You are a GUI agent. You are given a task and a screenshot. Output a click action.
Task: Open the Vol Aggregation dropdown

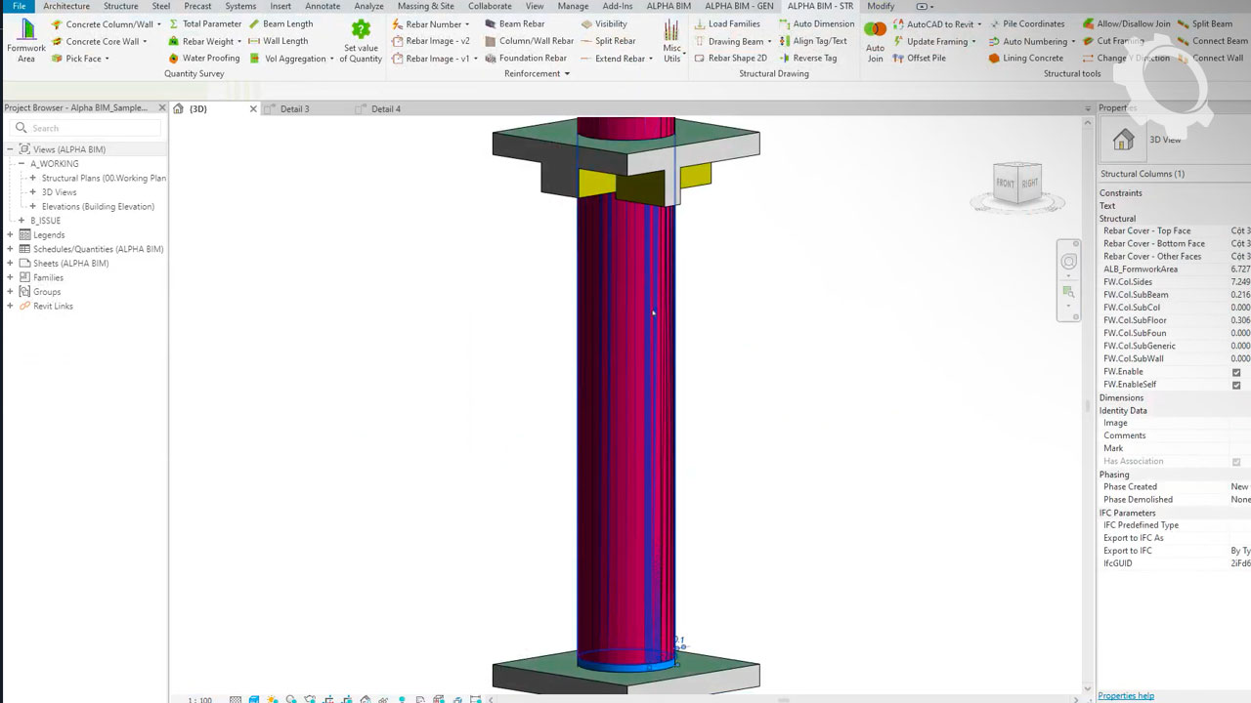click(x=331, y=59)
